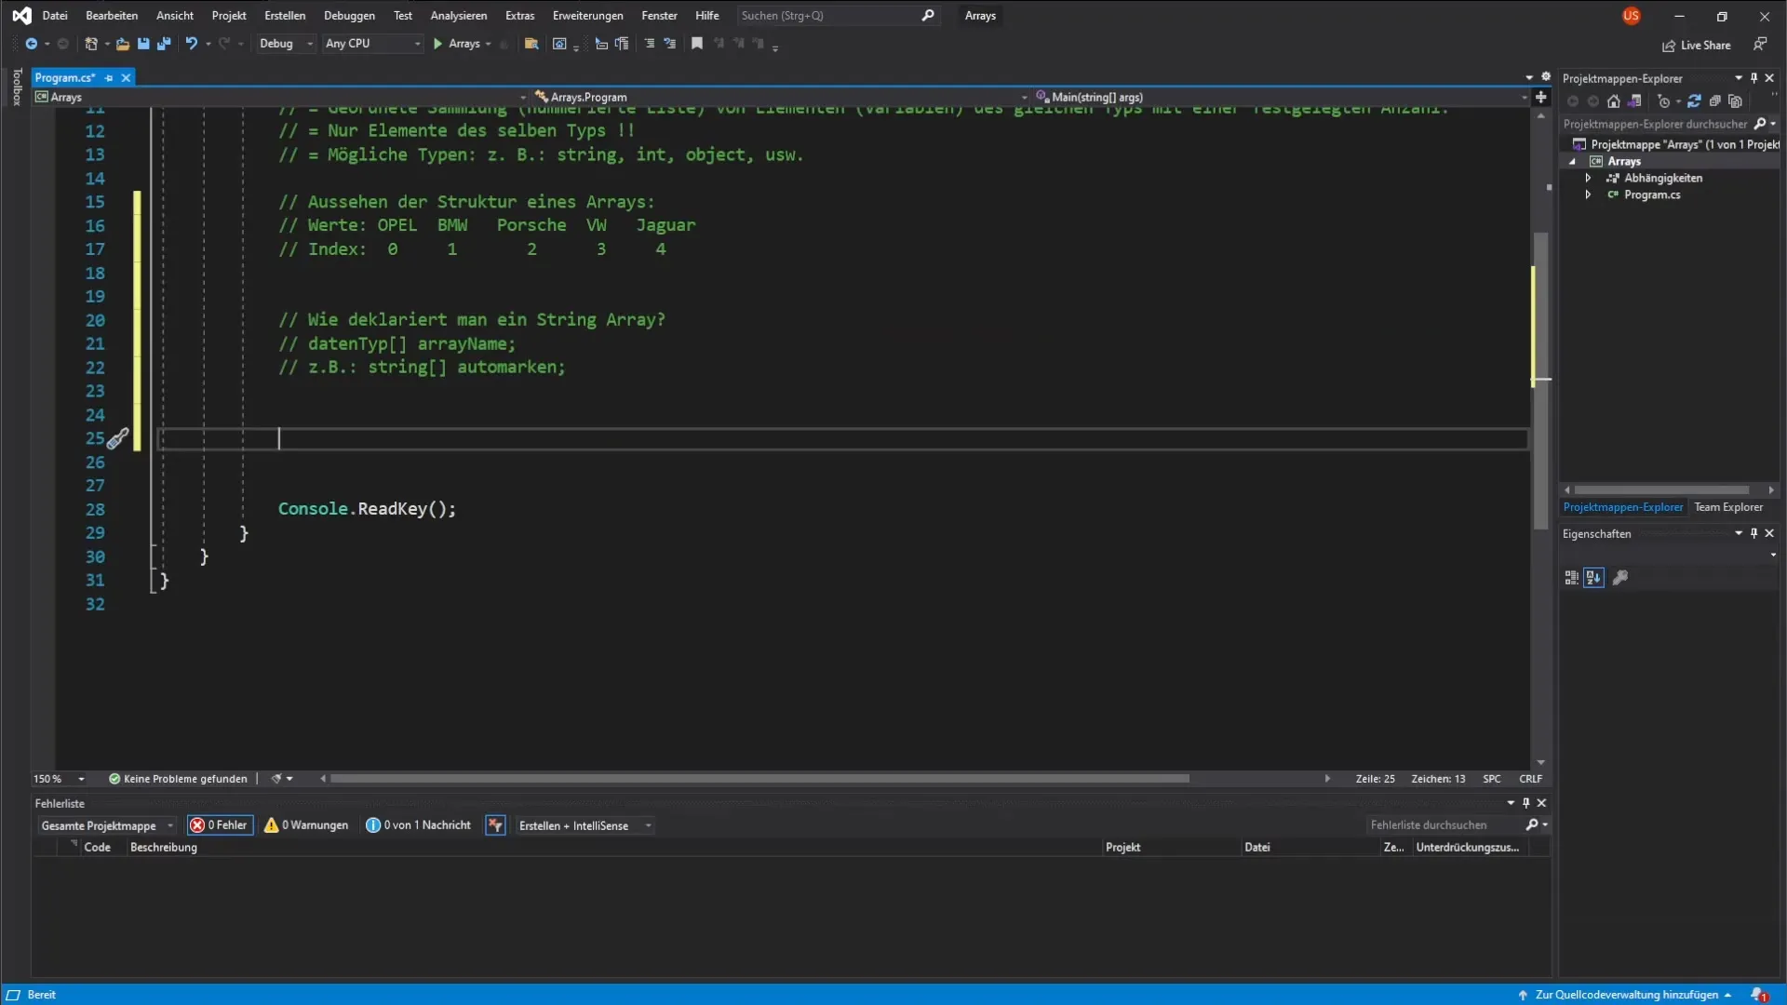Viewport: 1787px width, 1005px height.
Task: Click the Live Share button
Action: [x=1697, y=46]
